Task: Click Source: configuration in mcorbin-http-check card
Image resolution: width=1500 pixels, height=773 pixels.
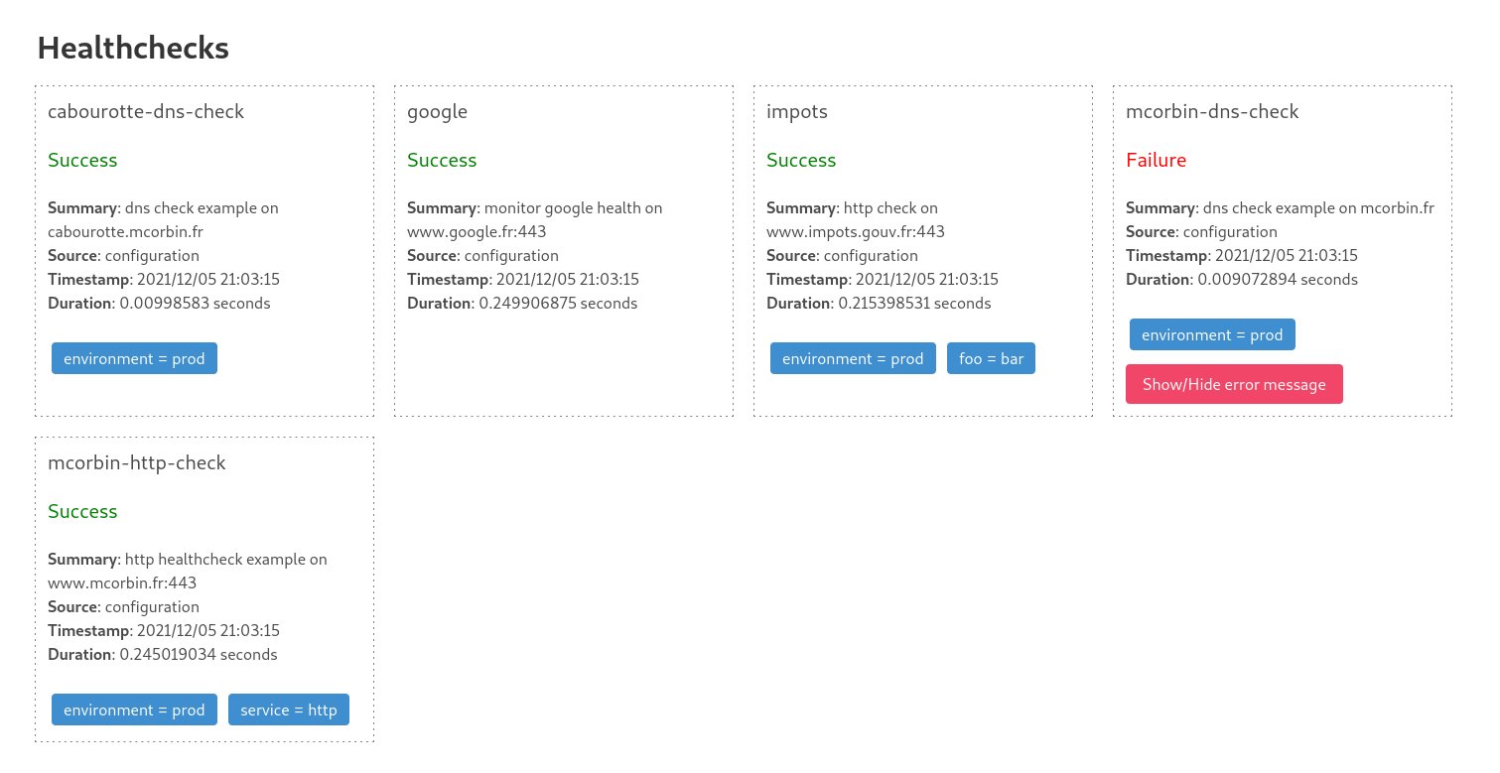Action: [x=123, y=606]
